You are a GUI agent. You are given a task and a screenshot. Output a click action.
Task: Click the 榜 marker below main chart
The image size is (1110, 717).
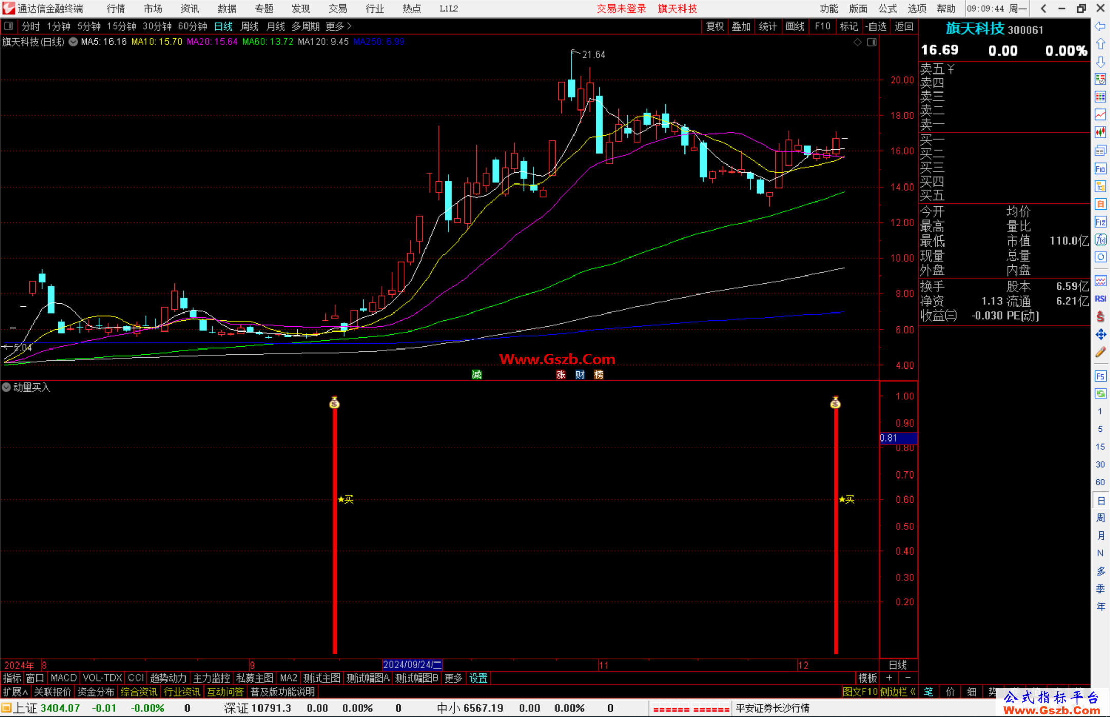point(599,374)
